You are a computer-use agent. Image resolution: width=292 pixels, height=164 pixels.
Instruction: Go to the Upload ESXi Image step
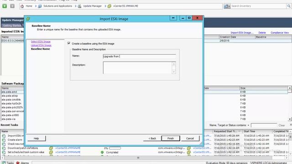pos(41,46)
